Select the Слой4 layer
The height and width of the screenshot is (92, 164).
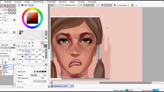tap(7, 72)
